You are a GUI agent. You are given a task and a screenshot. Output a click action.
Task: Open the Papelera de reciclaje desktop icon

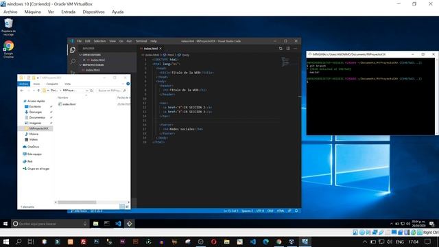pos(8,27)
